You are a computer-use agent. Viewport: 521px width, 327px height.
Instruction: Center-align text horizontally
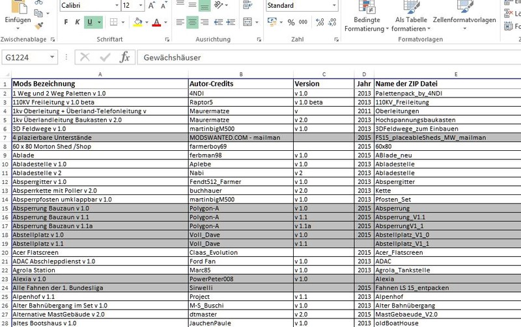point(194,23)
